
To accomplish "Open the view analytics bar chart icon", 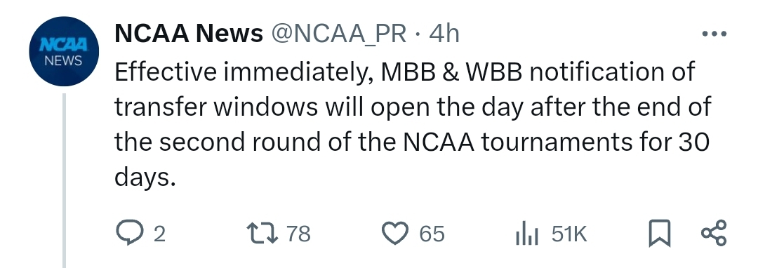I will [527, 234].
